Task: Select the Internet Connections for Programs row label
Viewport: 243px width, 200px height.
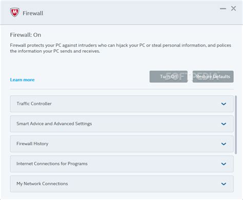Action: pos(52,164)
